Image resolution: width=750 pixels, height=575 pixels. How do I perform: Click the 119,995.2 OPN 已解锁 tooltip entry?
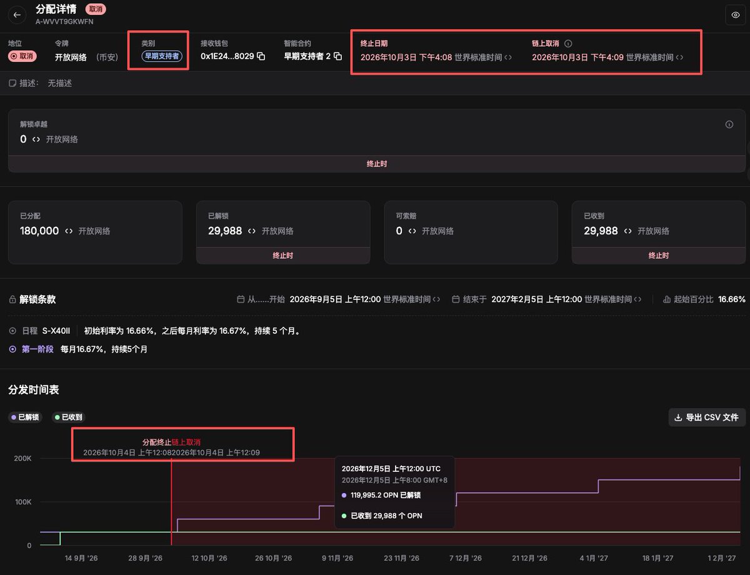pyautogui.click(x=386, y=495)
